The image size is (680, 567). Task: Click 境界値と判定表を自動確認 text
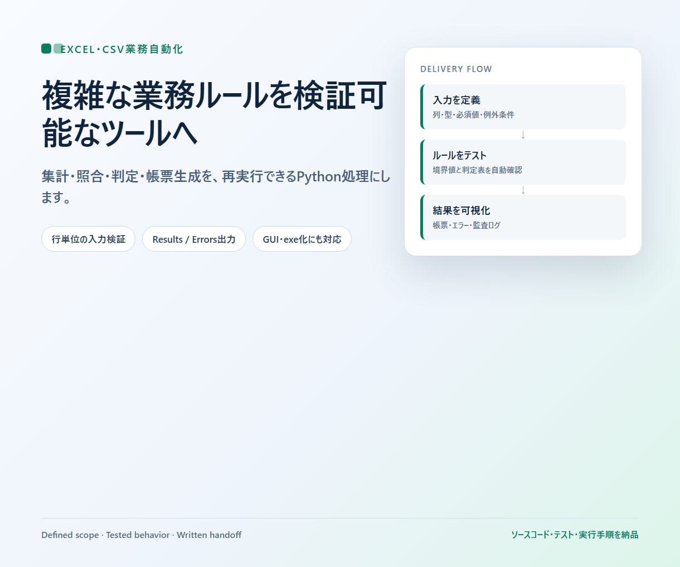pyautogui.click(x=477, y=170)
